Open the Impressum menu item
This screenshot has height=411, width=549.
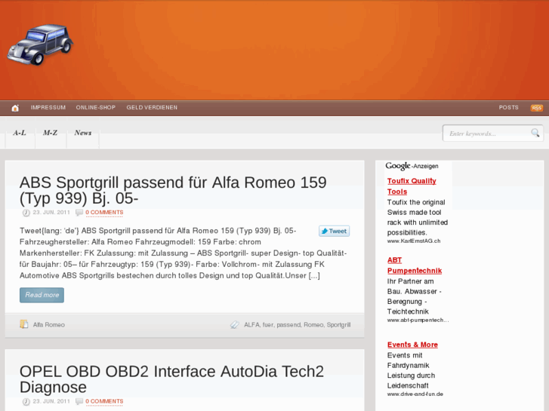(x=48, y=107)
